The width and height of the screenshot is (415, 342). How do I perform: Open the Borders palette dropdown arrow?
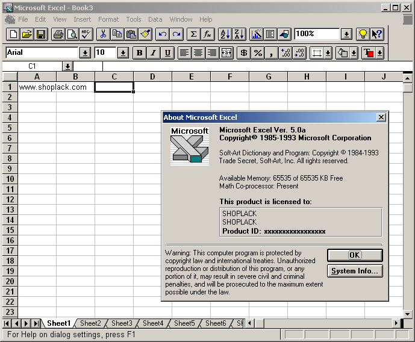[328, 53]
